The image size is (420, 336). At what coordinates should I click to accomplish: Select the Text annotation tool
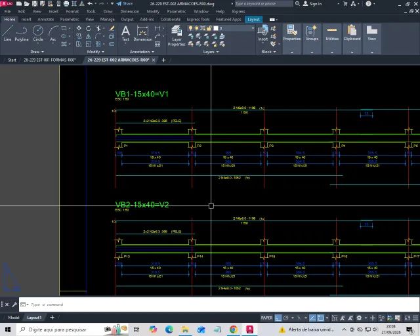[125, 33]
